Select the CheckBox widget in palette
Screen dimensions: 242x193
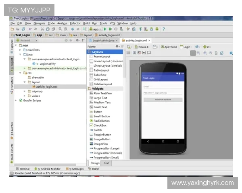click(100, 125)
